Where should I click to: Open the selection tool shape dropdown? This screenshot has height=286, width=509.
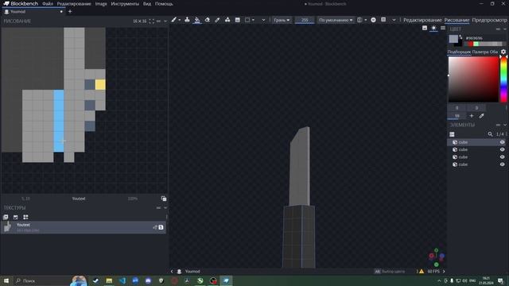click(x=253, y=20)
